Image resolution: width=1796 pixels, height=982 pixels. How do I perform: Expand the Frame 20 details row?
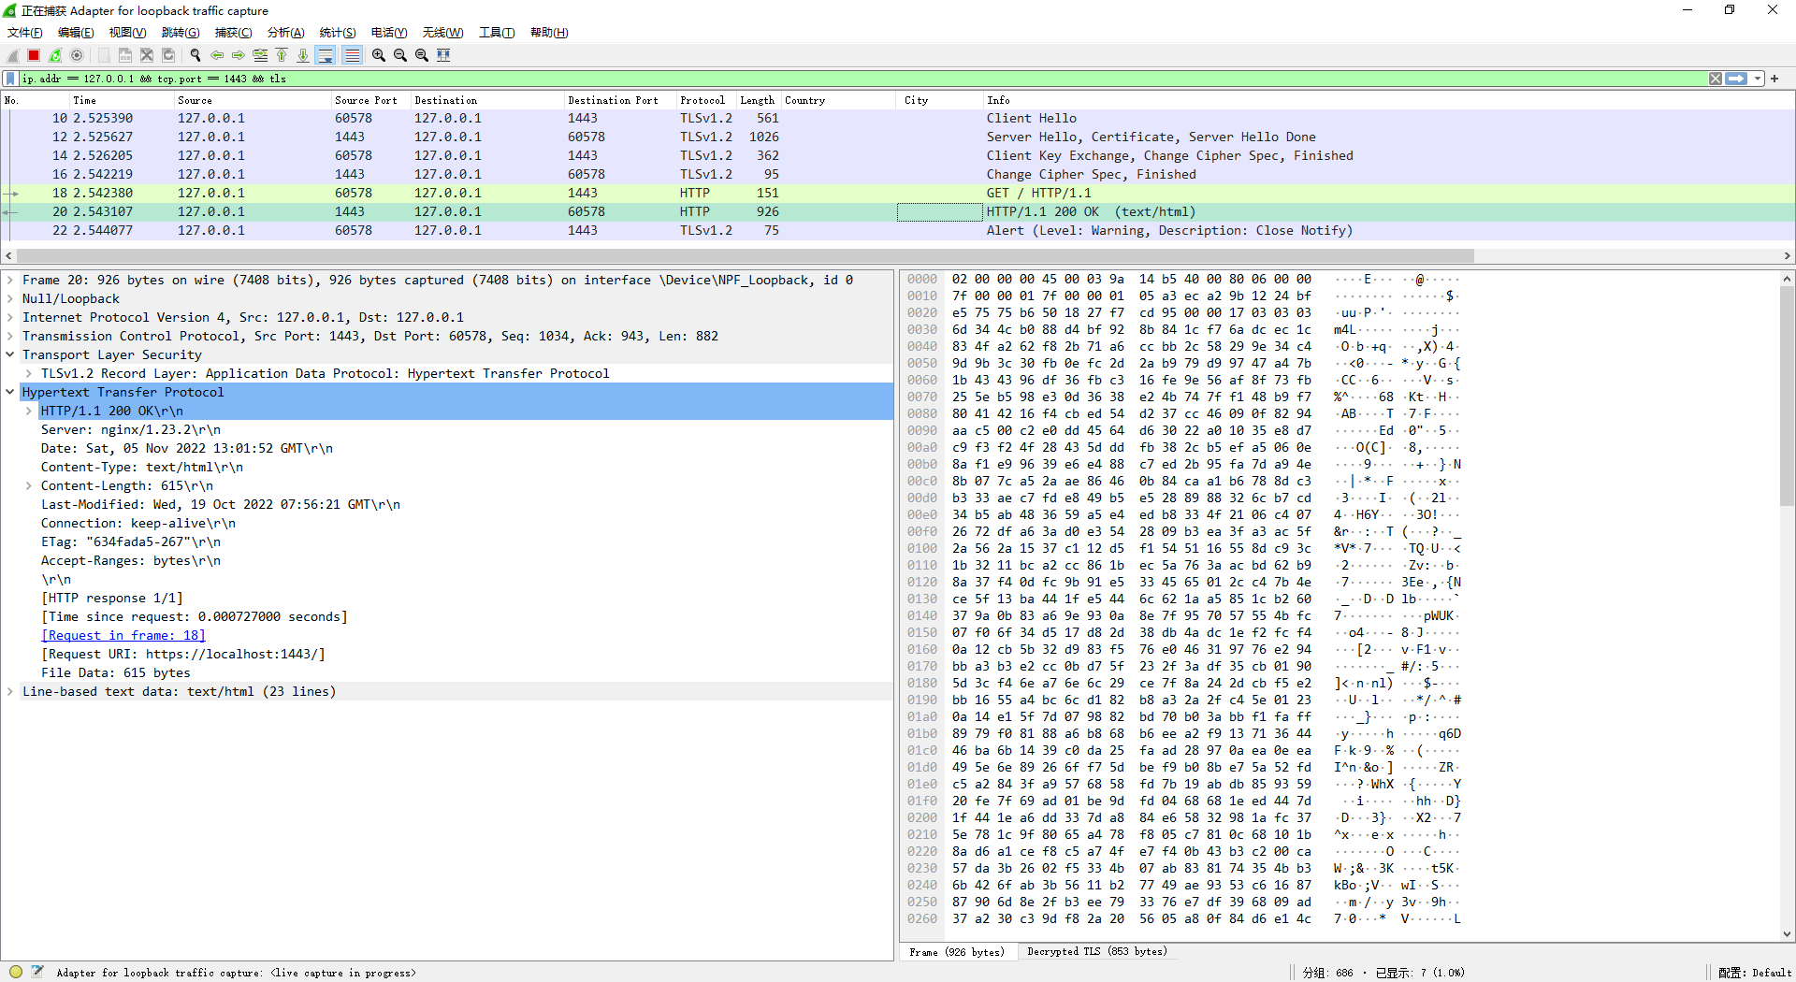10,280
